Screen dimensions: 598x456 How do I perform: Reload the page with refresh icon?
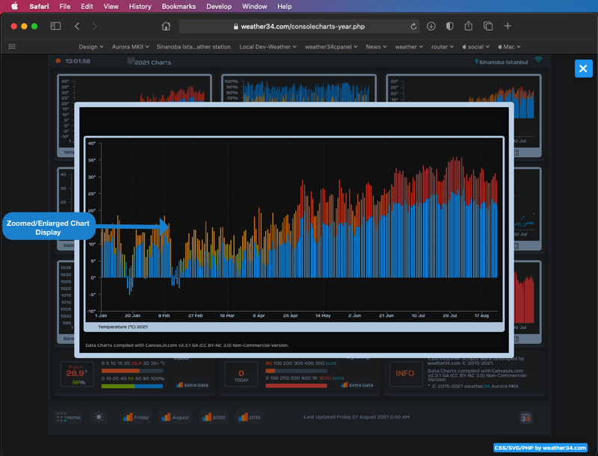point(413,26)
